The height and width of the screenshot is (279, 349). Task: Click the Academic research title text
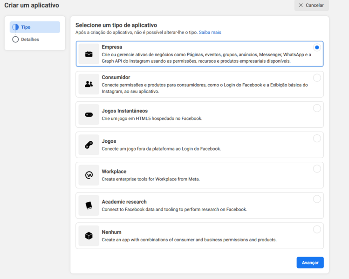(124, 202)
